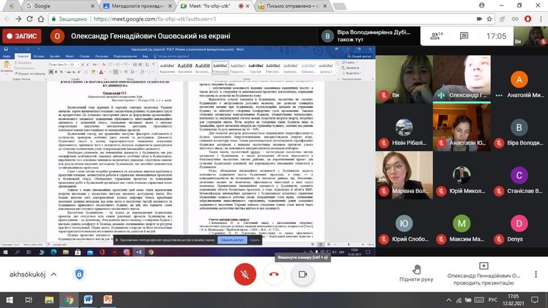Click the red ЗАПИС recording indicator

pos(21,36)
